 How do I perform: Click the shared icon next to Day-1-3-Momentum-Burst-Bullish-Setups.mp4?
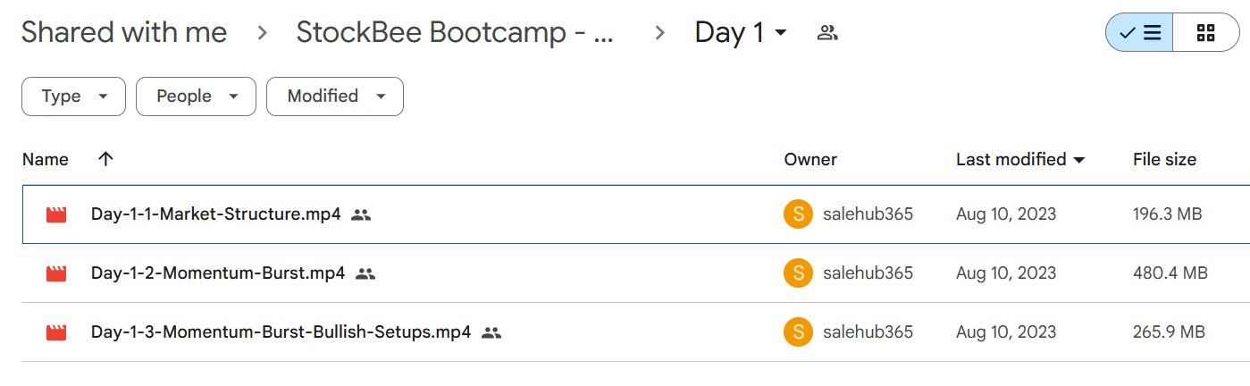point(491,332)
